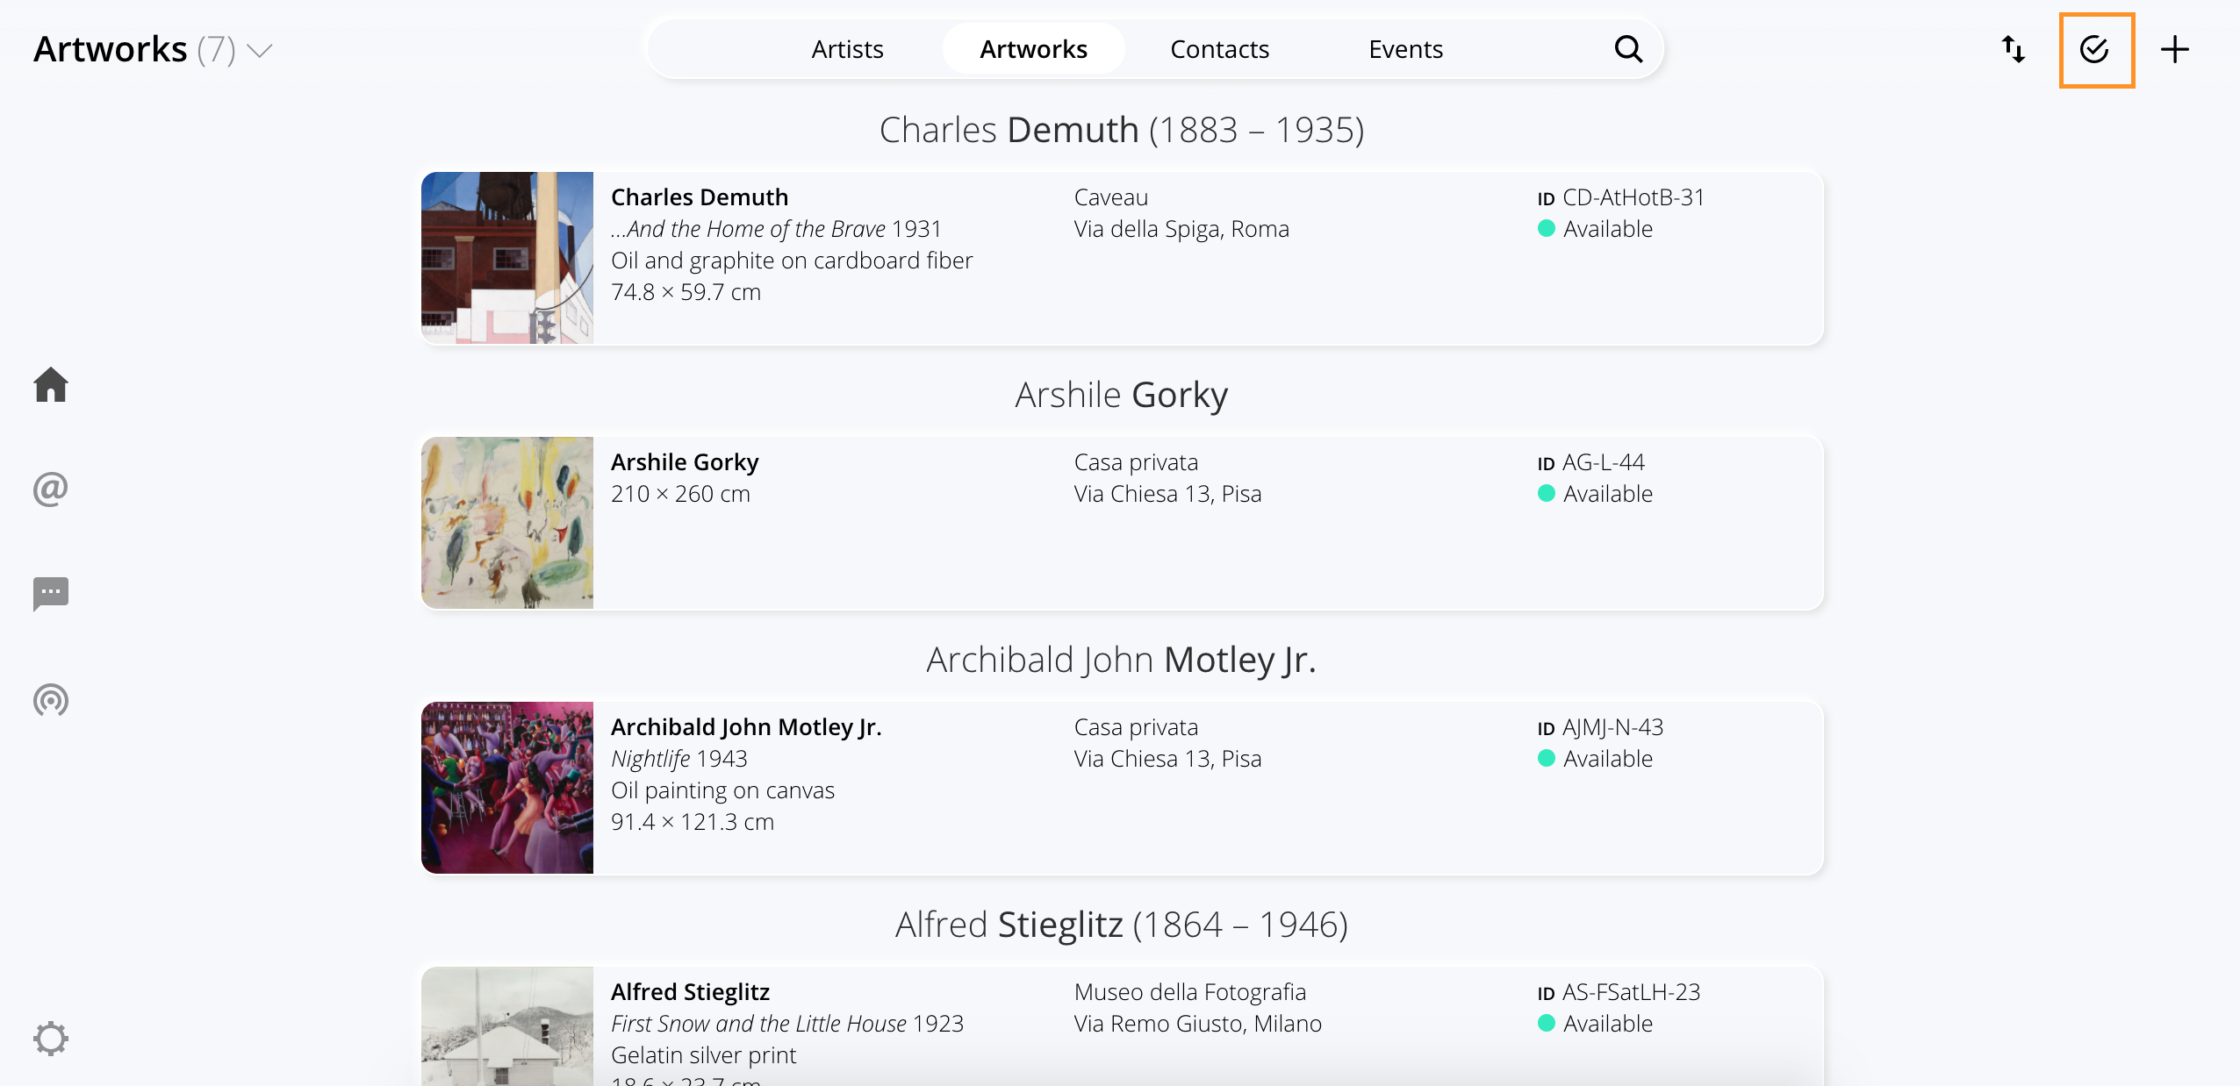Click Gelatin silver print text
2240x1086 pixels.
coord(704,1055)
